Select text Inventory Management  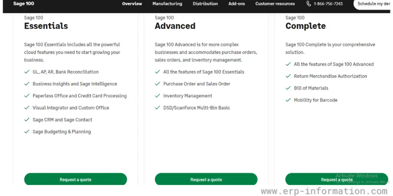tap(187, 96)
